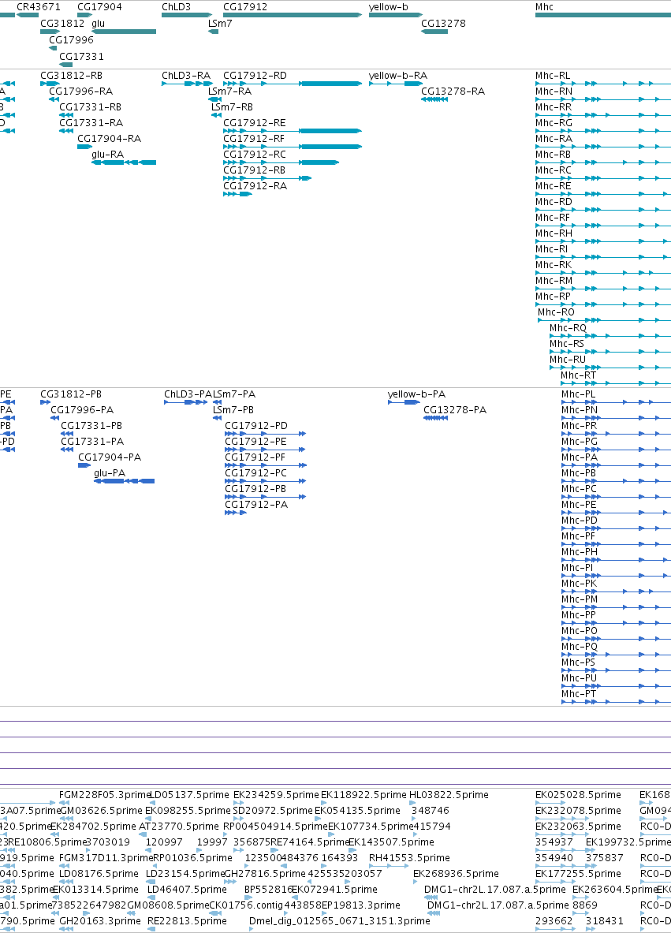This screenshot has width=671, height=933.
Task: Select EST EK177255.5prime
Action: point(578,874)
